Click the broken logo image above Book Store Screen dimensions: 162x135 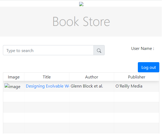(x=81, y=4)
